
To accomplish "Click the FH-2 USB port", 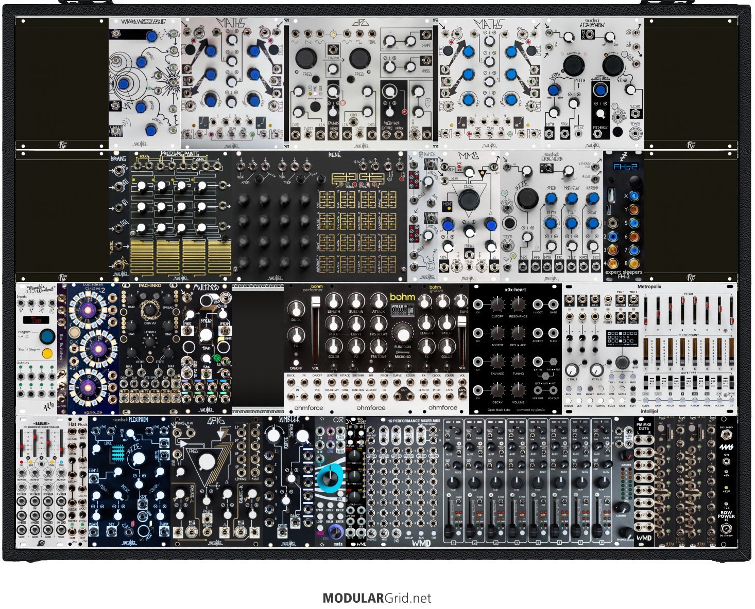I will click(611, 195).
